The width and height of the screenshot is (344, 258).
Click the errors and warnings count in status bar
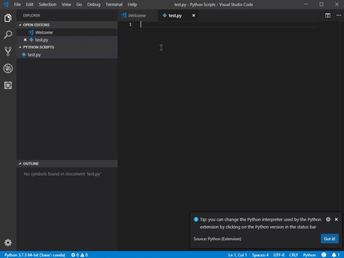(x=80, y=255)
